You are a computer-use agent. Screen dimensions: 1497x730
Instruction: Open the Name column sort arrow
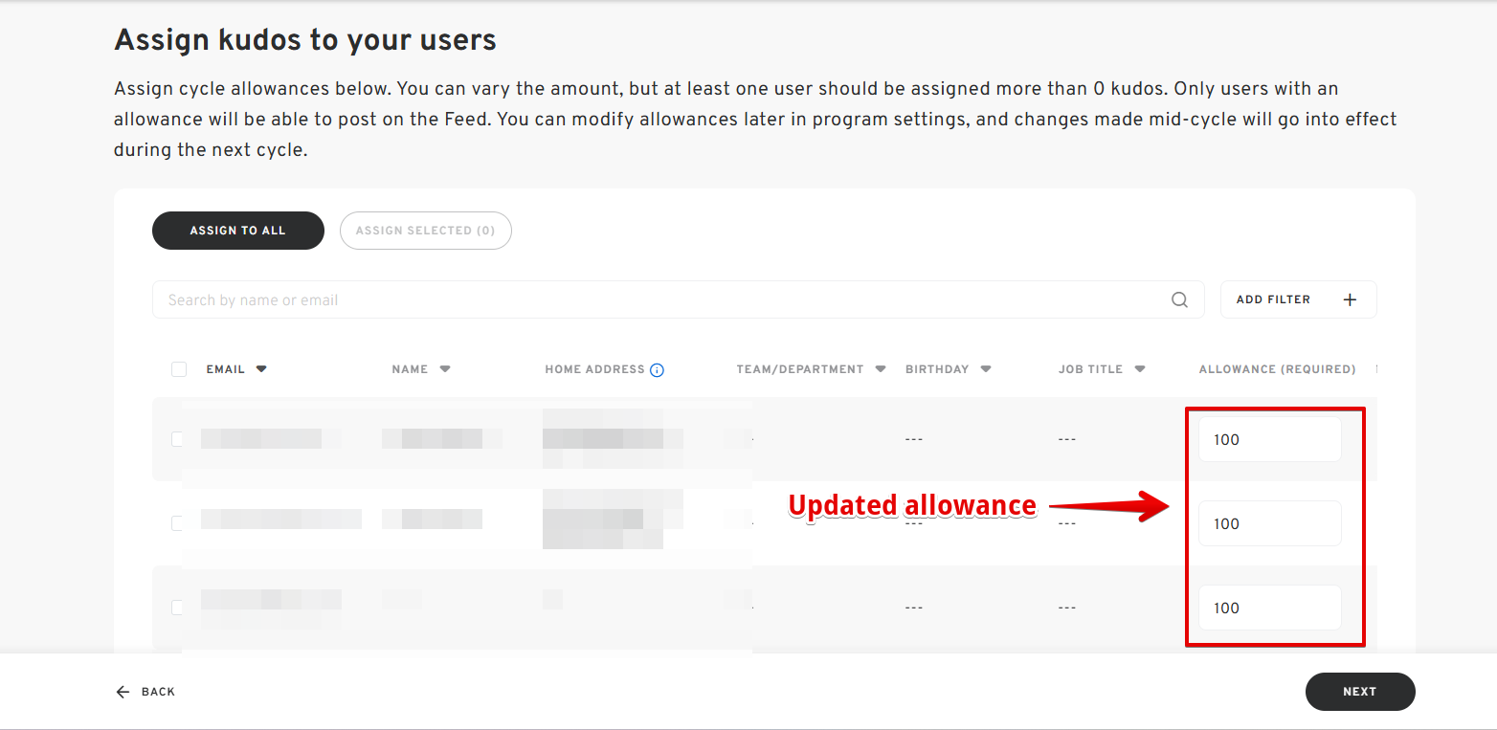445,369
